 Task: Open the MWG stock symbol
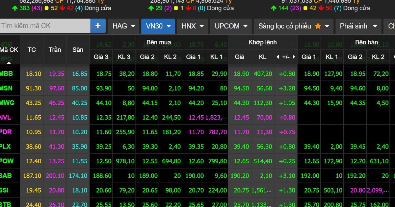[7, 103]
